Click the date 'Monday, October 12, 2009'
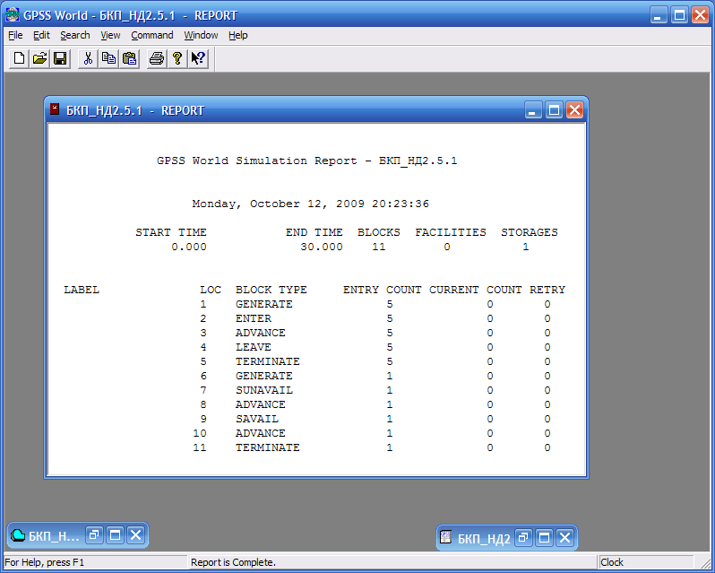Viewport: 715px width, 573px height. (x=278, y=204)
